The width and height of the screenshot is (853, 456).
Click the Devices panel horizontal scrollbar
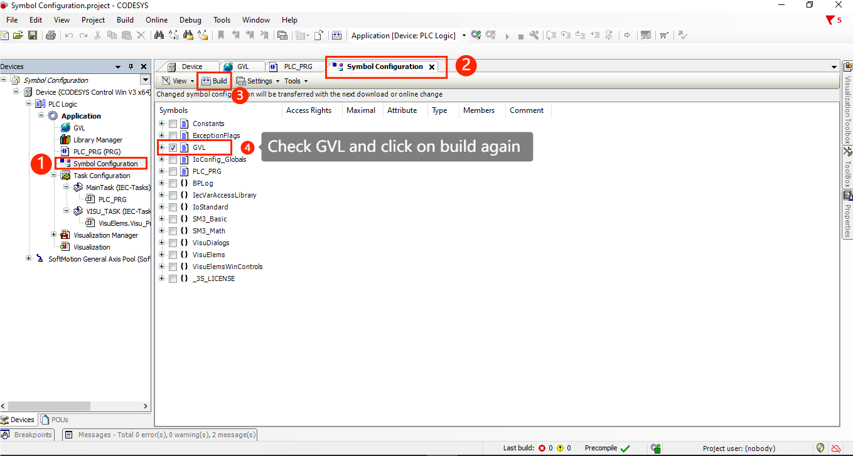pos(75,406)
